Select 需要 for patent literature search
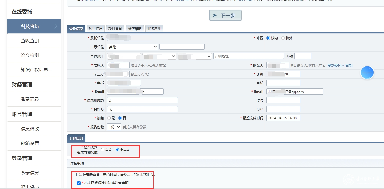The width and height of the screenshot is (384, 189). (x=103, y=150)
